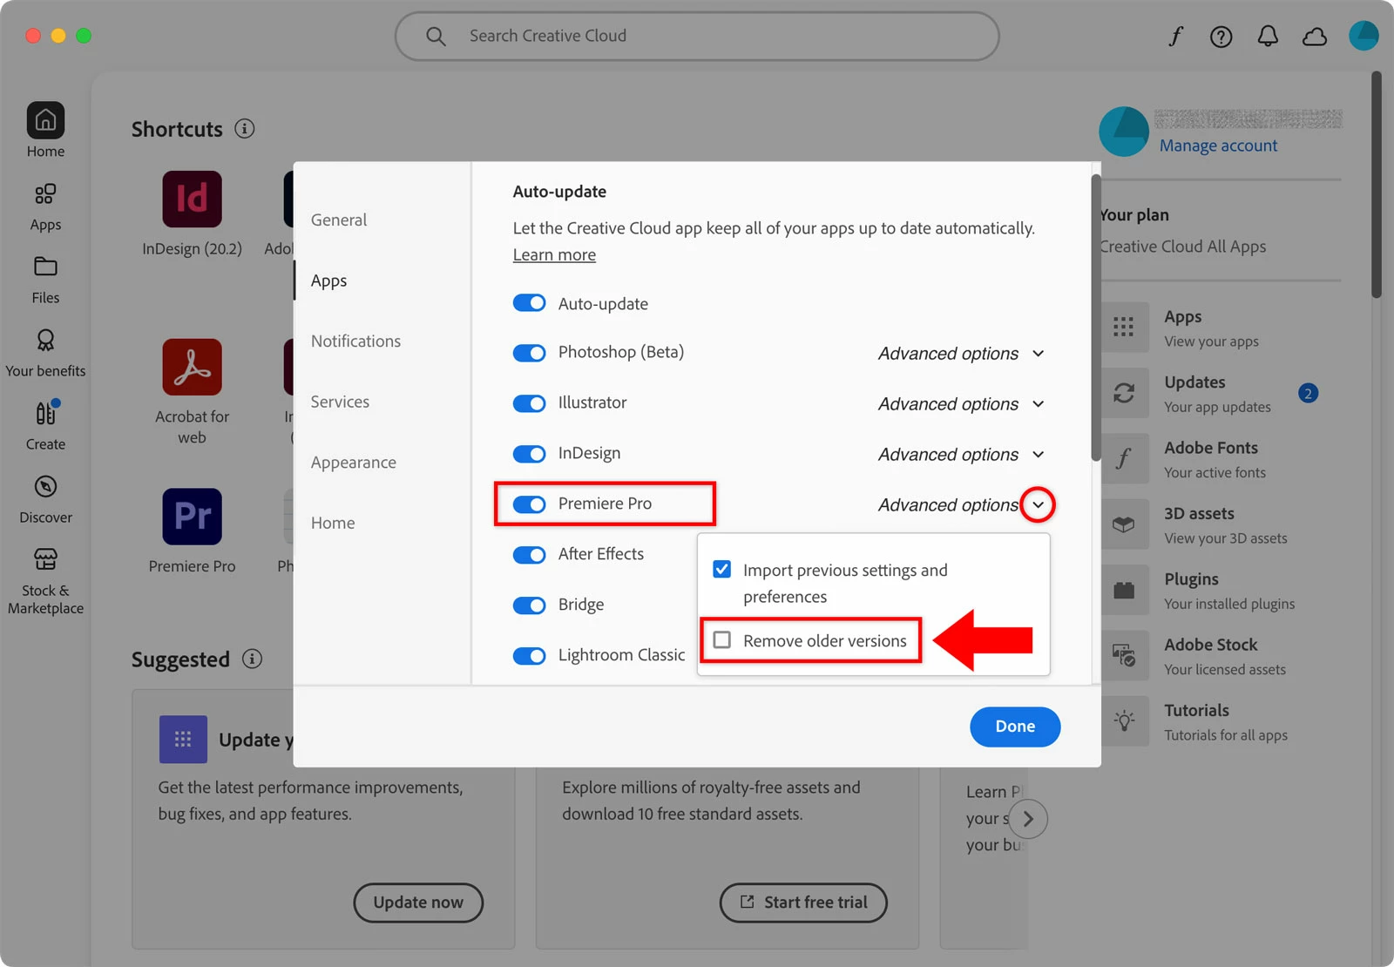The width and height of the screenshot is (1394, 967).
Task: Open the Create icon in the sidebar
Action: (45, 413)
